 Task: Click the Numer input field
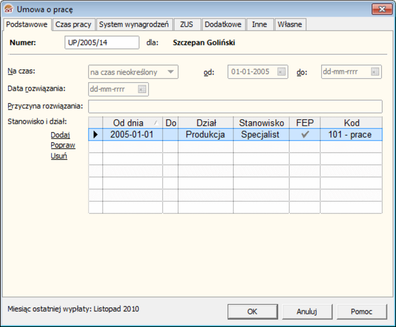point(102,43)
